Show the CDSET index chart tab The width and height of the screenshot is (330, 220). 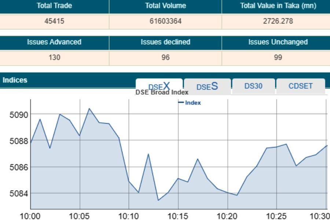tap(300, 86)
